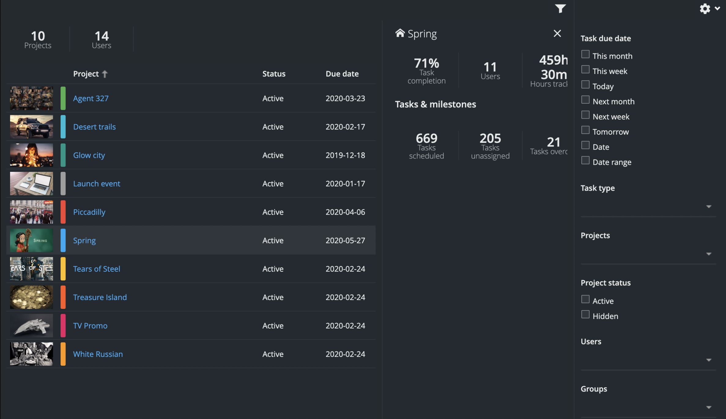
Task: Click the Piccadilly red status bar
Action: (x=63, y=212)
